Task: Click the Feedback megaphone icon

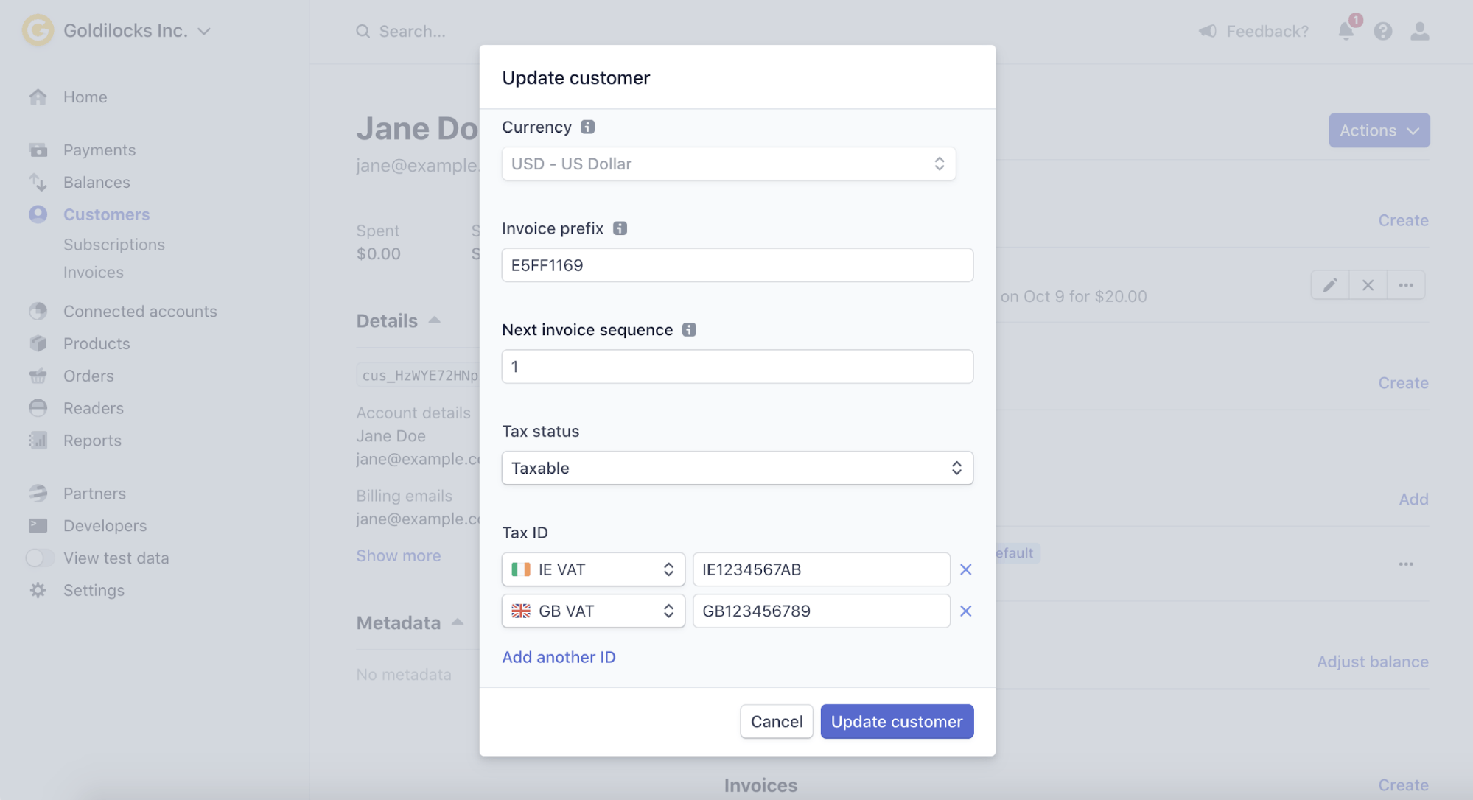Action: 1206,31
